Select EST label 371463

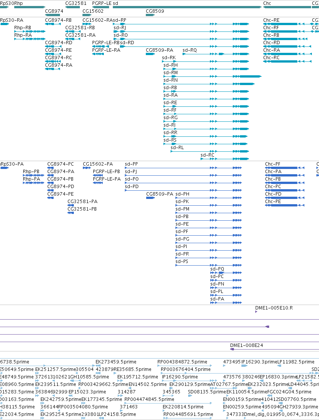click(x=129, y=407)
